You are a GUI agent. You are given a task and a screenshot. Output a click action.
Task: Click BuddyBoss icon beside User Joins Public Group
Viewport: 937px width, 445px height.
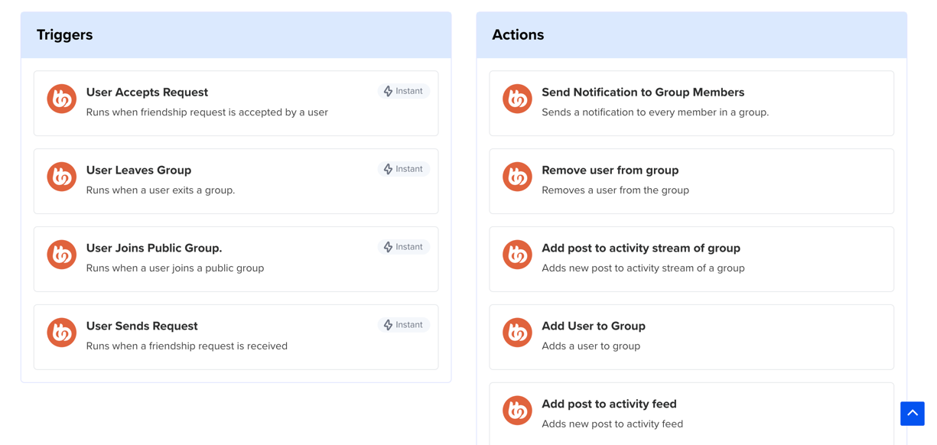tap(62, 255)
